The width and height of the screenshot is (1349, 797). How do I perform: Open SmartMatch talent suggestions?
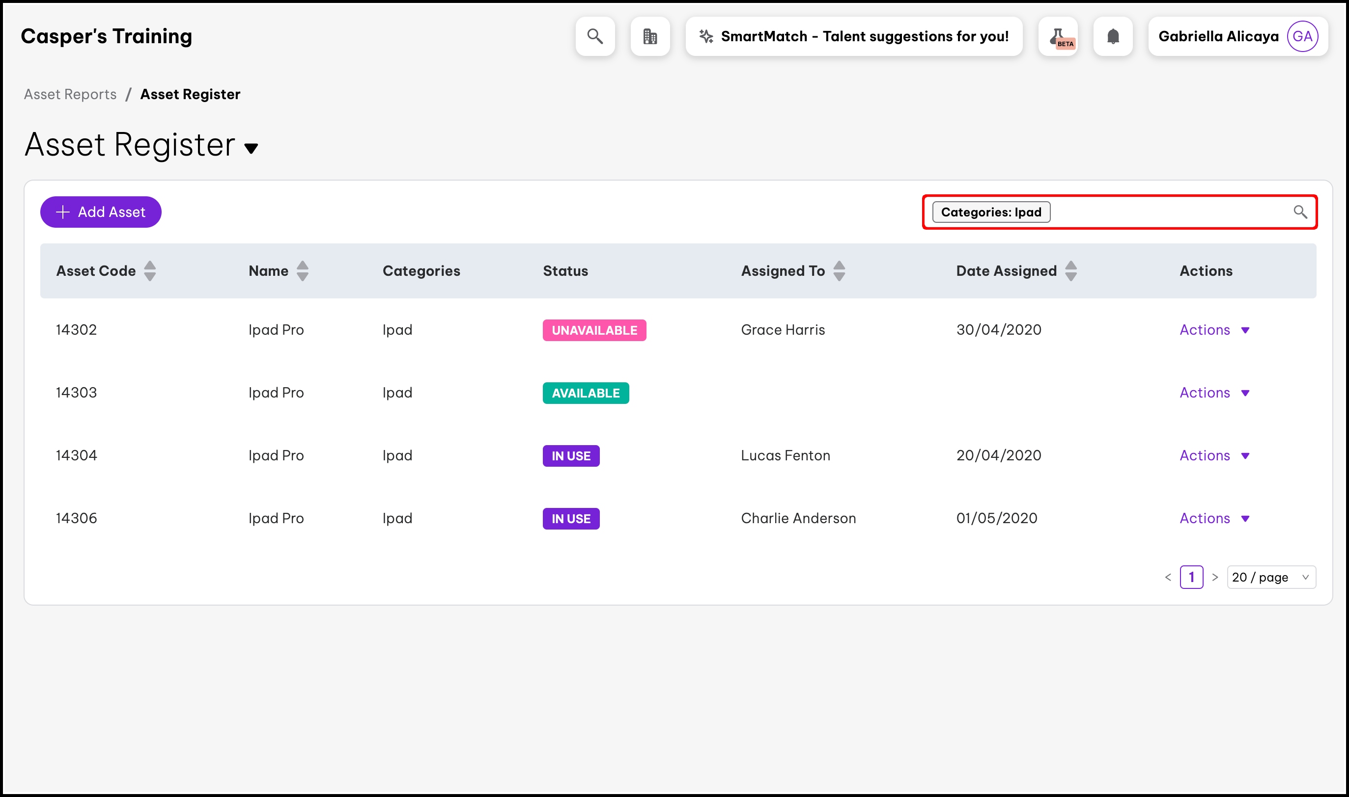pyautogui.click(x=853, y=36)
